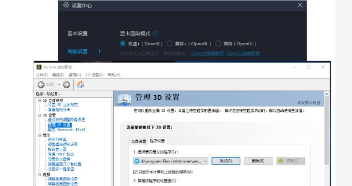Click the NVIDIA back arrow button
The image size is (352, 186).
(41, 85)
